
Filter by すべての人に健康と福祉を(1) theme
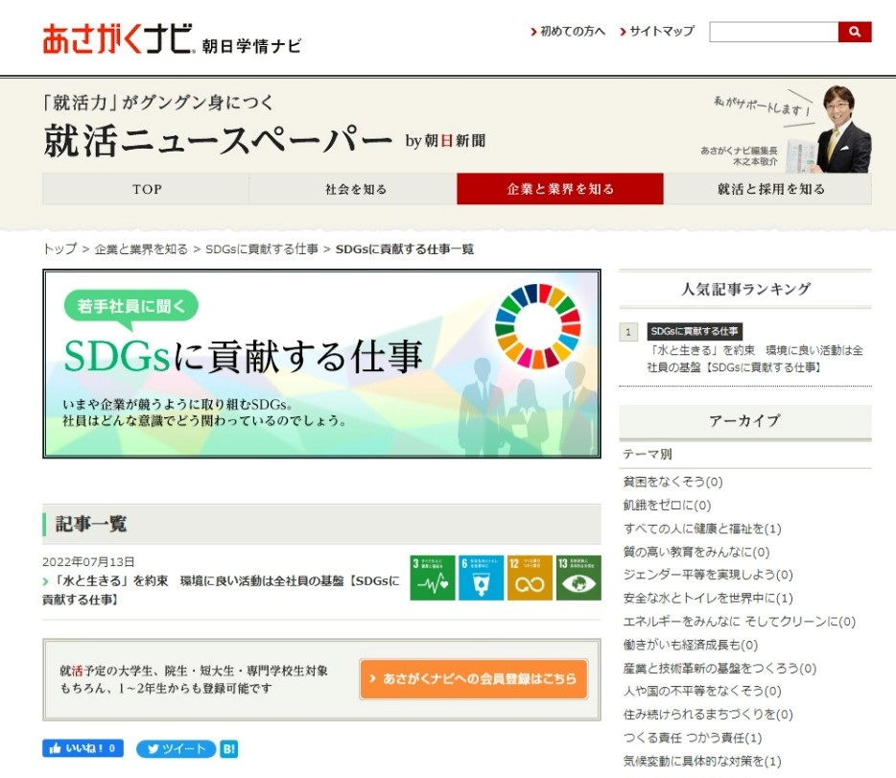click(x=701, y=529)
